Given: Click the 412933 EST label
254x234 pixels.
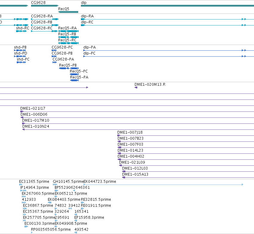Looking at the screenshot, I should [x=29, y=200].
